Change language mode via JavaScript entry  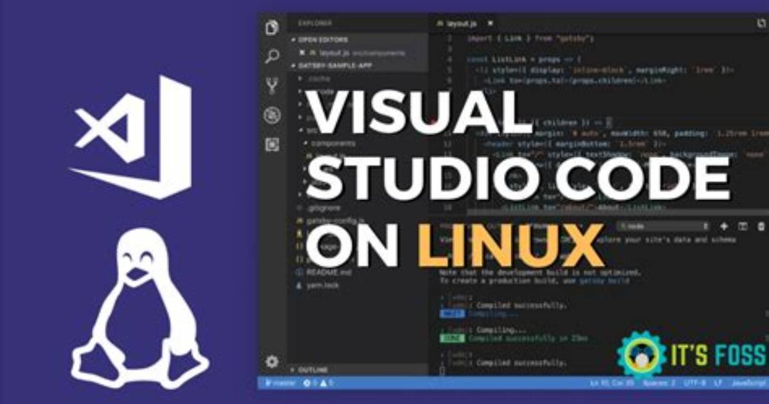(x=750, y=383)
